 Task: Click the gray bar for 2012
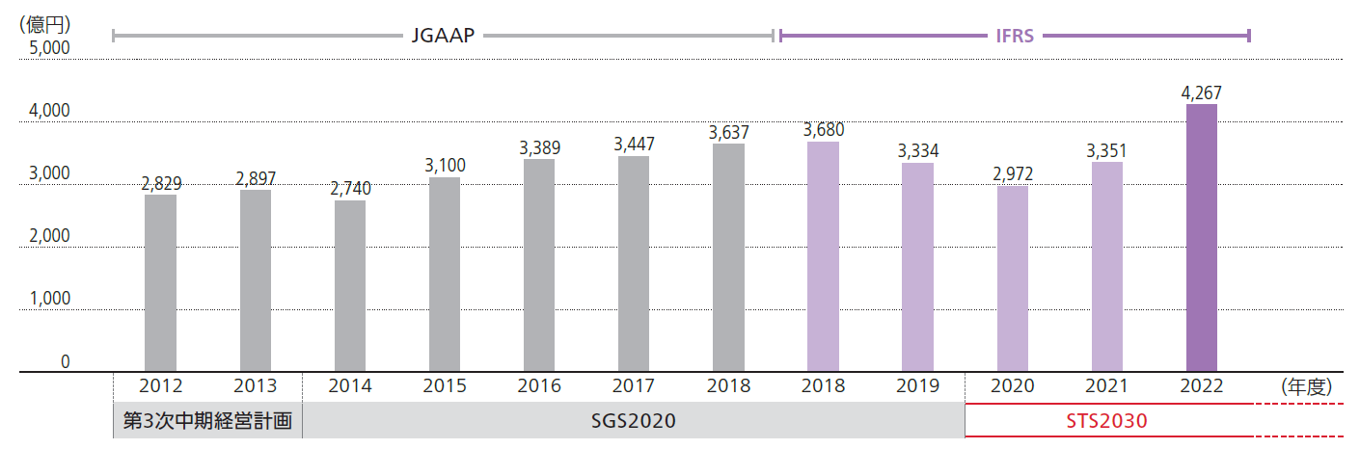(161, 283)
